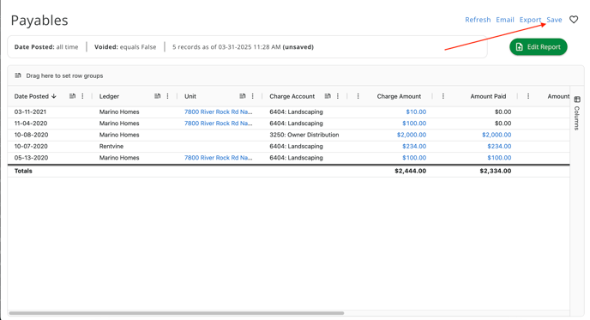Click $100.00 charge amount in 11-04-2020 row
This screenshot has width=590, height=320.
click(x=414, y=123)
